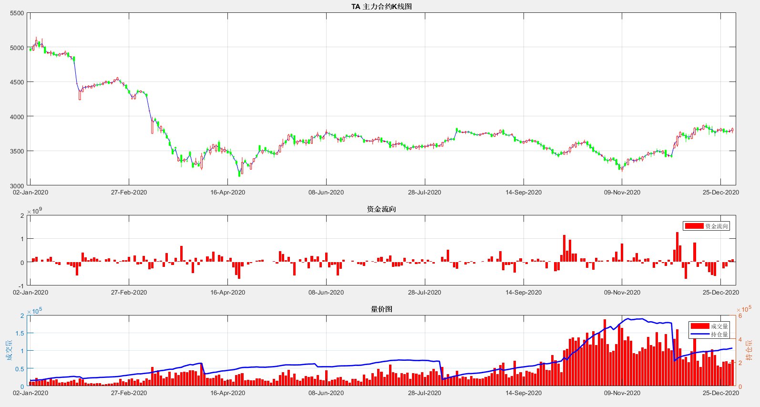Click the 5500 y-axis tick on K-line chart
The height and width of the screenshot is (407, 760).
(x=17, y=13)
